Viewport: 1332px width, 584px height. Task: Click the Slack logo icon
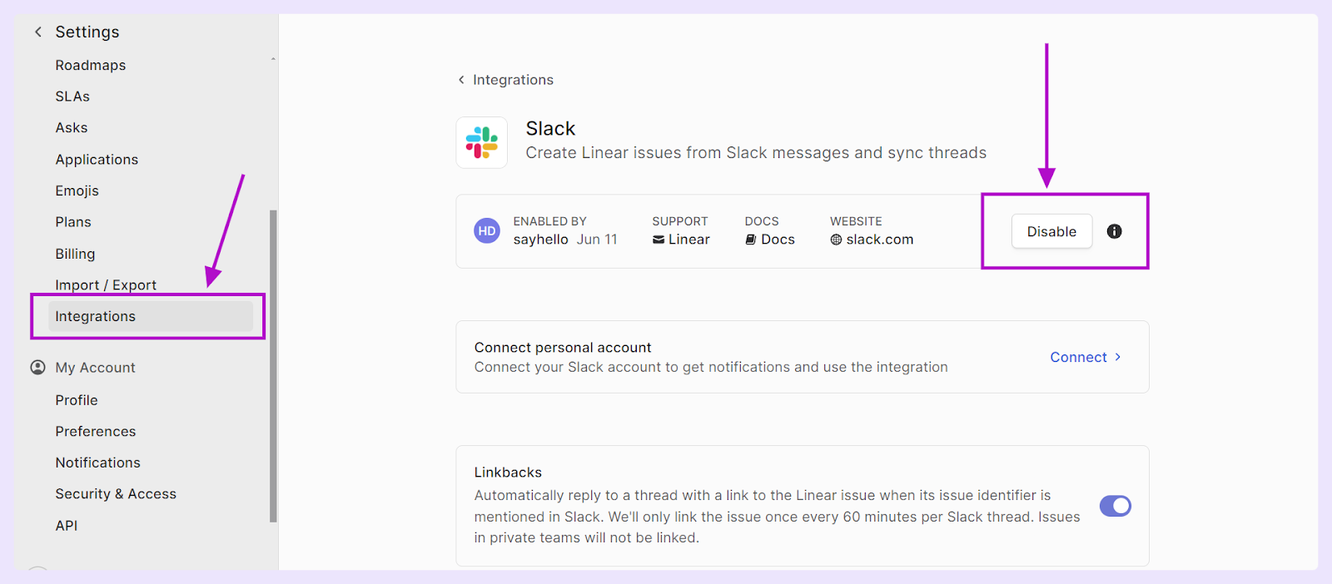[x=482, y=142]
